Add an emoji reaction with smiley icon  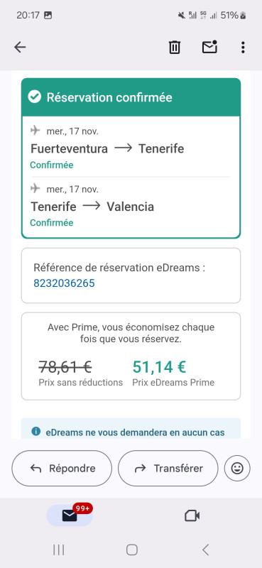tap(237, 469)
